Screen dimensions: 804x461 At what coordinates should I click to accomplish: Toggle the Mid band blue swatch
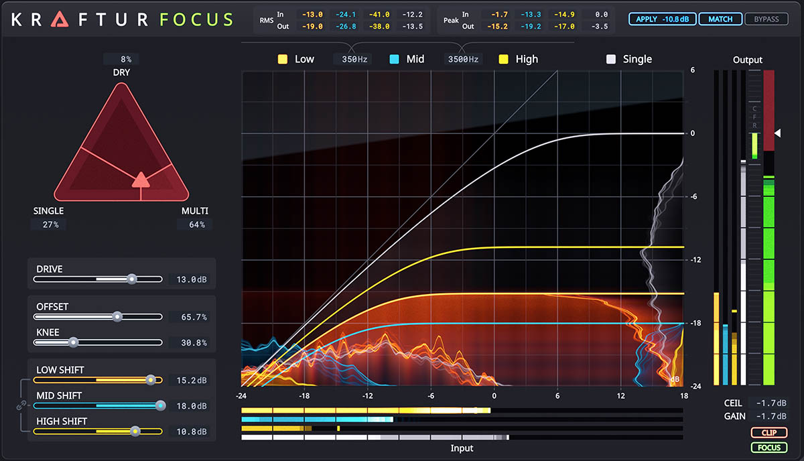click(x=394, y=59)
